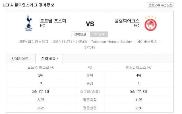Click the 순위 row label
The width and height of the screenshot is (182, 114).
(x=90, y=75)
